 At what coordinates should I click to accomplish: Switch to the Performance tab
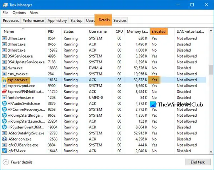point(33,21)
